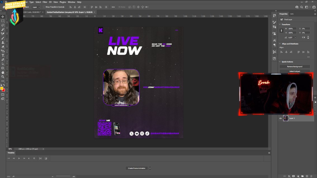Toggle the link between width and height
This screenshot has width=317, height=178.
(x=281, y=30)
